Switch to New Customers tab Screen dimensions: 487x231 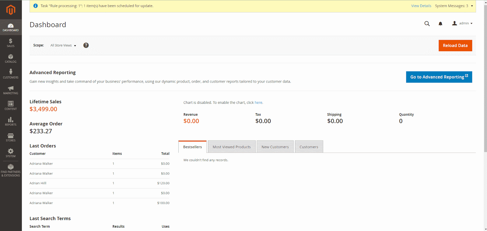(x=275, y=147)
